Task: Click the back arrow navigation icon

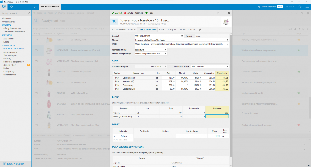Action: click(35, 6)
